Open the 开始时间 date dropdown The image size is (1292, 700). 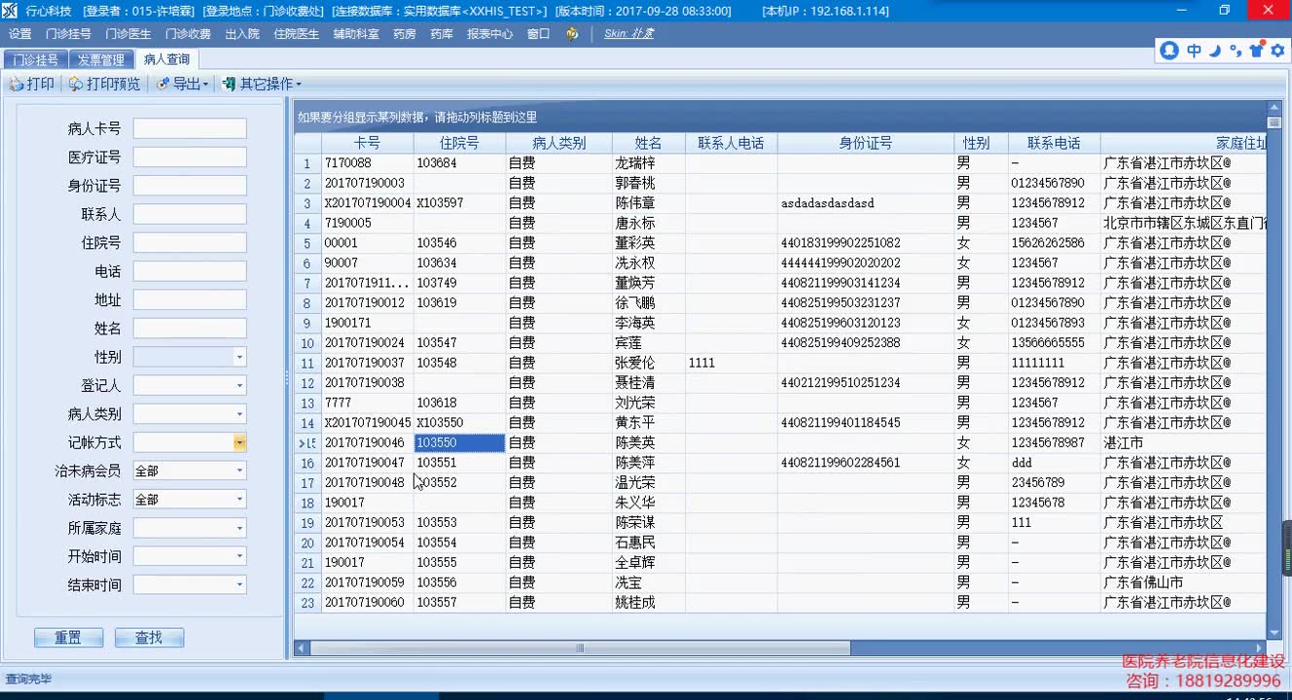point(239,556)
